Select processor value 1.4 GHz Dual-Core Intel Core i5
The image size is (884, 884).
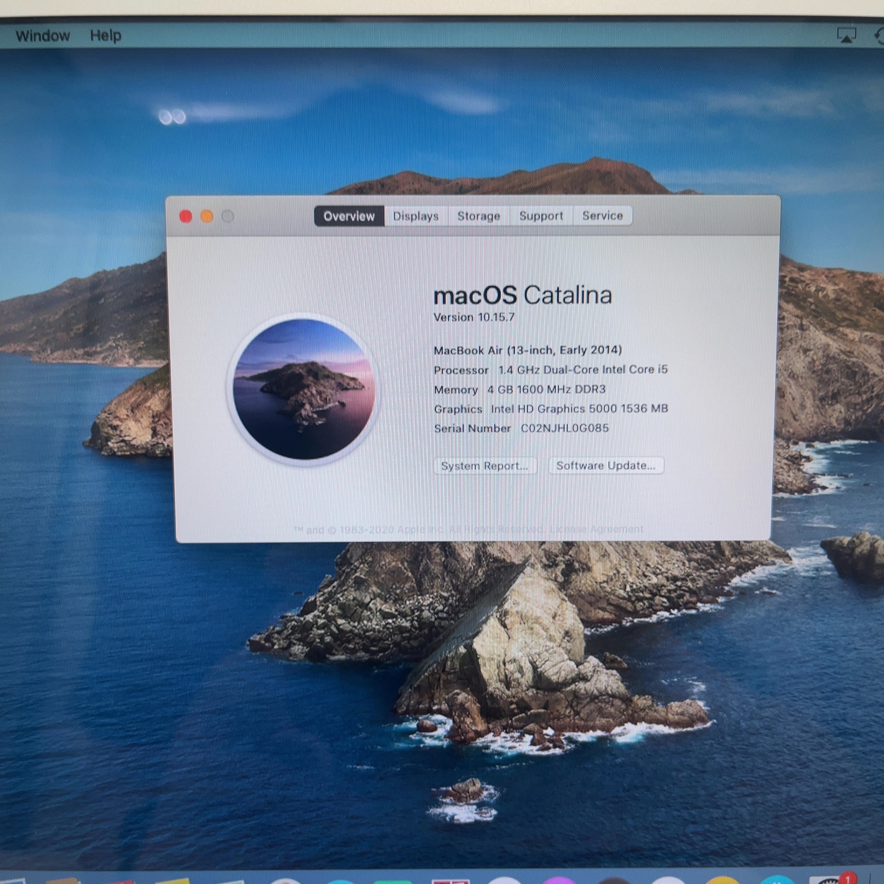point(583,369)
